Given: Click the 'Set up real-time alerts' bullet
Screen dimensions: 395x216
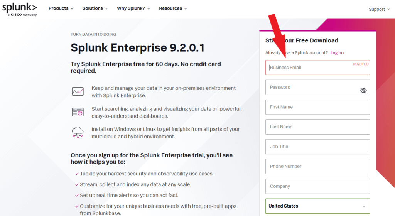Looking at the screenshot, I should click(x=129, y=195).
